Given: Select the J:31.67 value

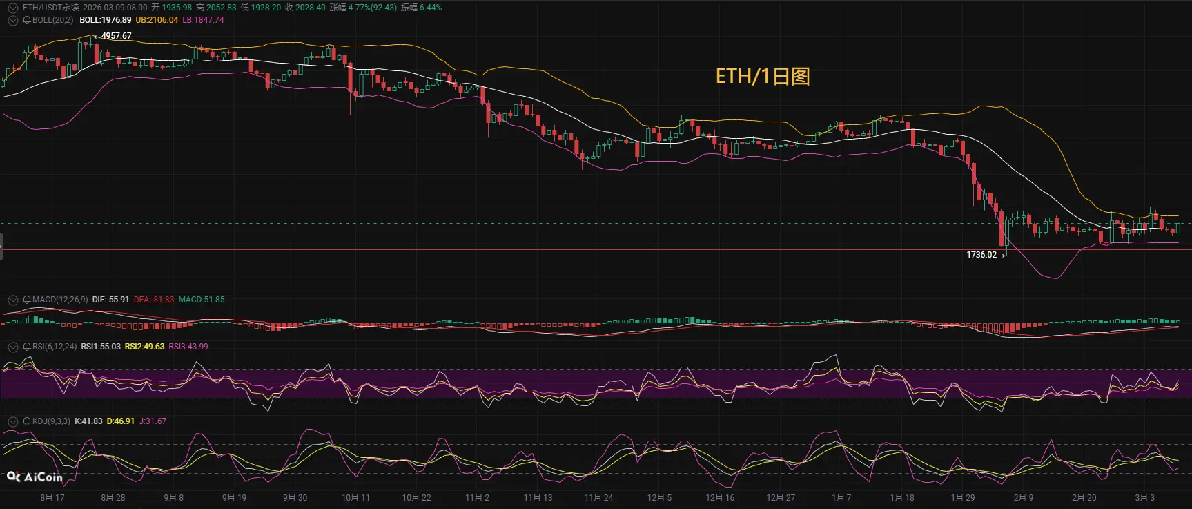Looking at the screenshot, I should tap(153, 421).
